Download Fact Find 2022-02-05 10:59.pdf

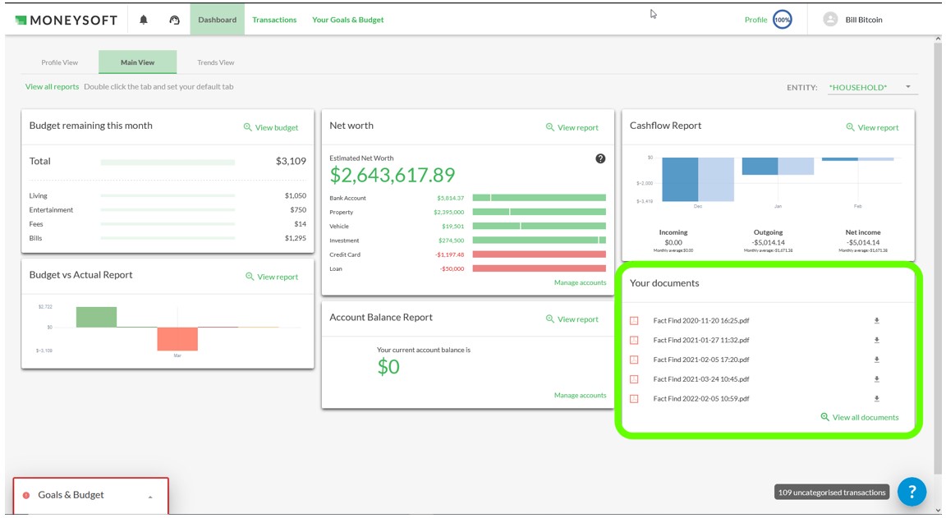pos(877,399)
